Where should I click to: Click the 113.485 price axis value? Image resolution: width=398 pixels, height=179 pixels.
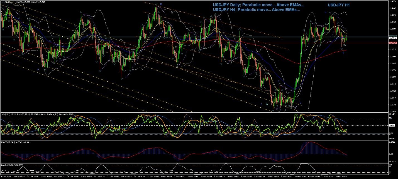click(393, 63)
